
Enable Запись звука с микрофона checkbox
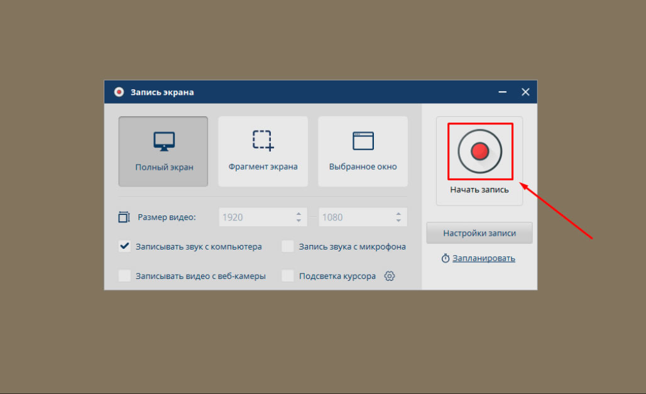click(288, 246)
